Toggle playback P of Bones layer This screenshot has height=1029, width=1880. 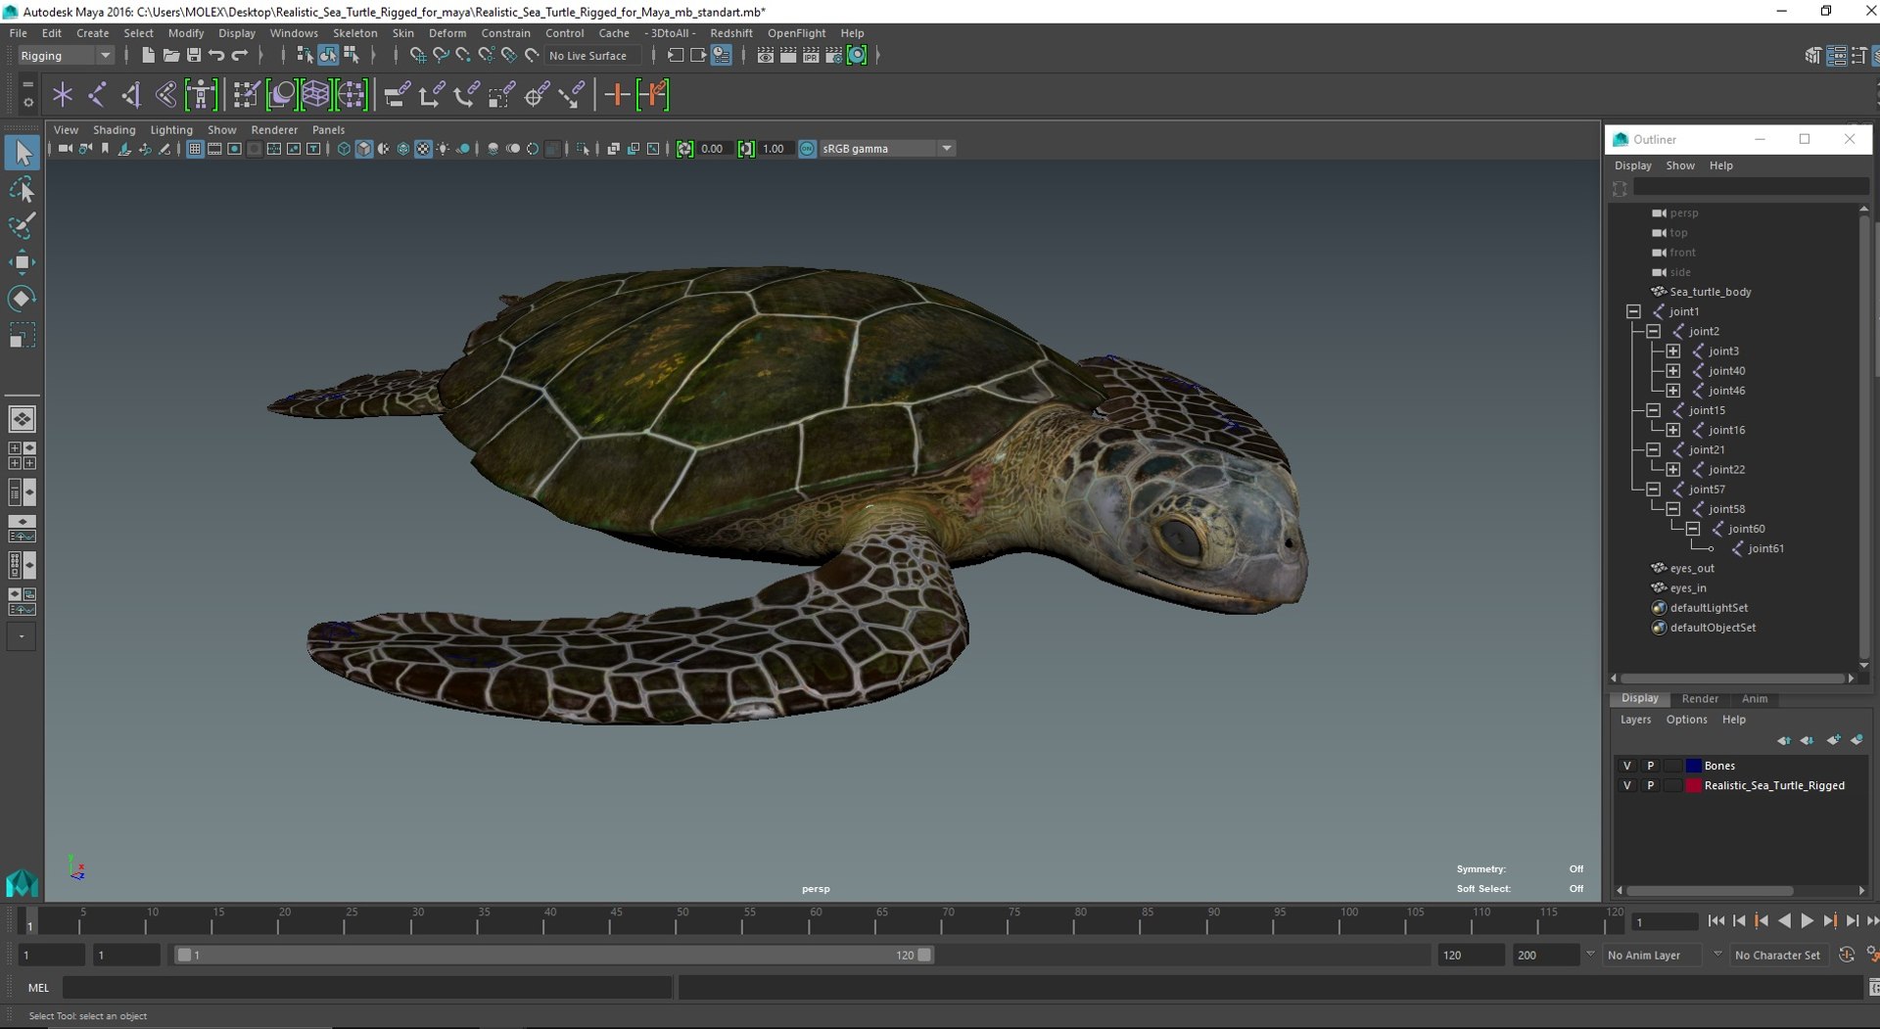point(1650,766)
